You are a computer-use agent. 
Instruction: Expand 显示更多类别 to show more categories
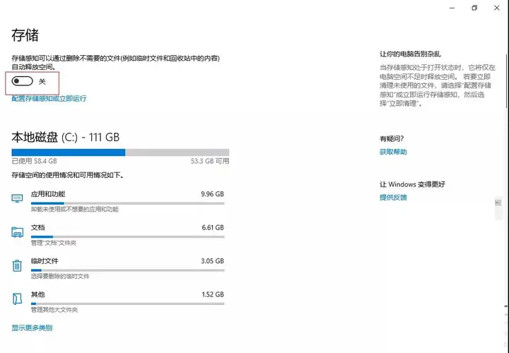coord(32,328)
